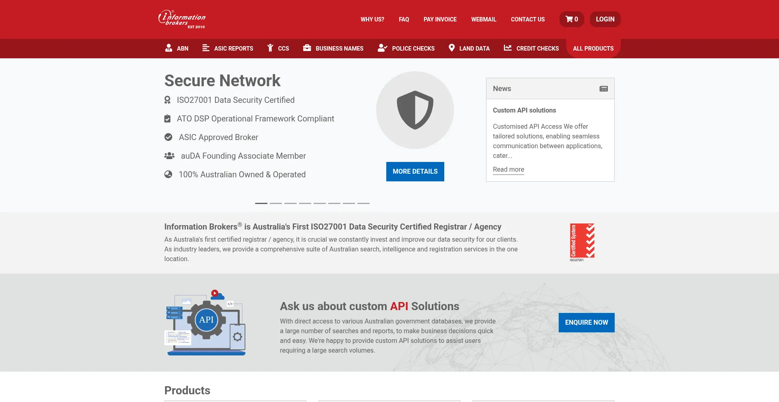Click the Credit Checks chart icon

pyautogui.click(x=508, y=48)
